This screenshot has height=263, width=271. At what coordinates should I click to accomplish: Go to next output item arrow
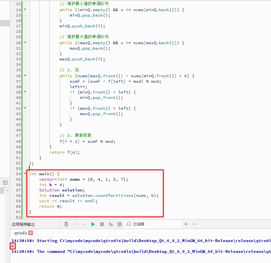point(84,224)
